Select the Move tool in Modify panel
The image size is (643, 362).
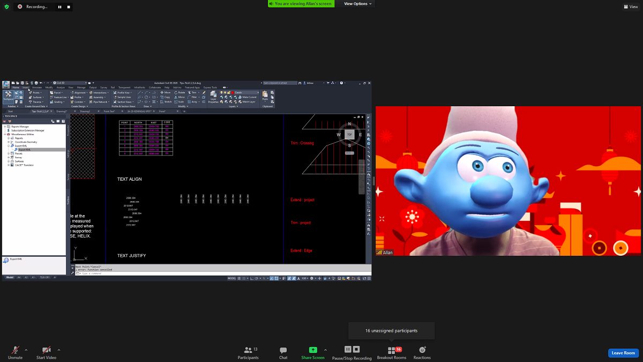tap(165, 93)
